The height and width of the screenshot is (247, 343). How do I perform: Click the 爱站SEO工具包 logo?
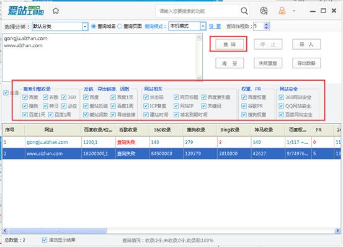tap(26, 11)
